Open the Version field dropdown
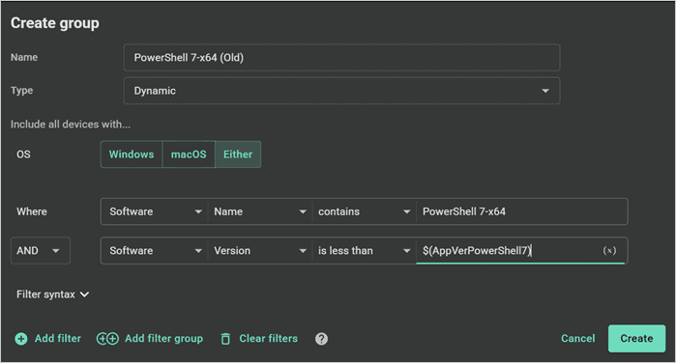This screenshot has width=676, height=363. pos(259,251)
